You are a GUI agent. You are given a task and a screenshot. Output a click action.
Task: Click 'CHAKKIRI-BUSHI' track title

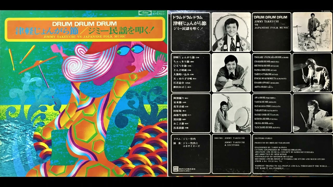tap(262, 62)
